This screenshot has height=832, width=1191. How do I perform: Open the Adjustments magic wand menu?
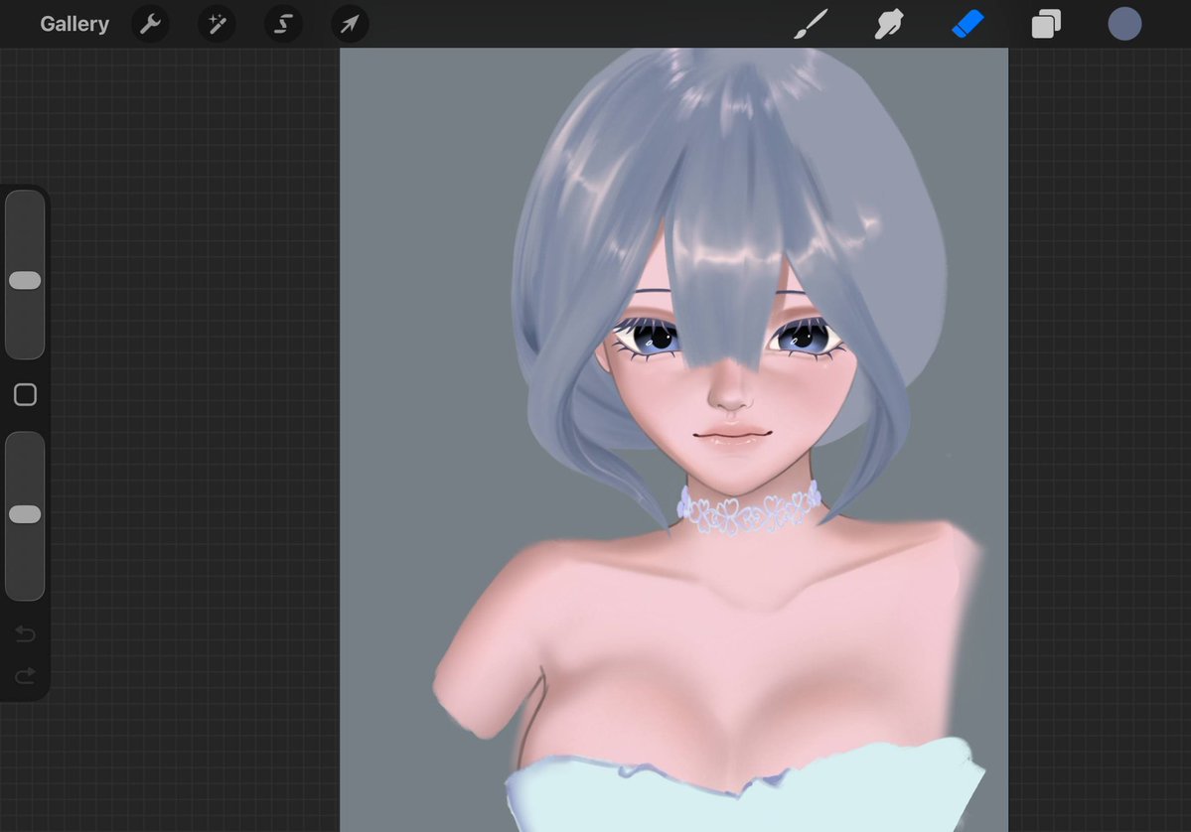click(x=218, y=24)
